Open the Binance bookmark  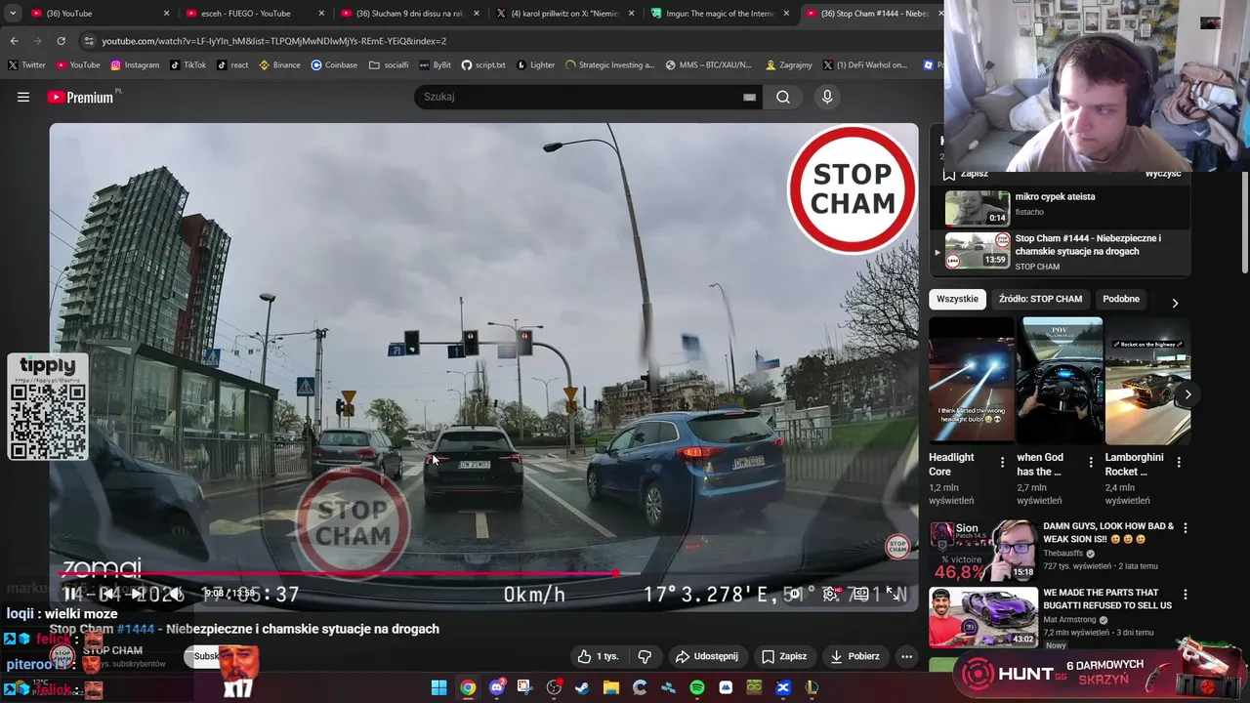coord(279,65)
